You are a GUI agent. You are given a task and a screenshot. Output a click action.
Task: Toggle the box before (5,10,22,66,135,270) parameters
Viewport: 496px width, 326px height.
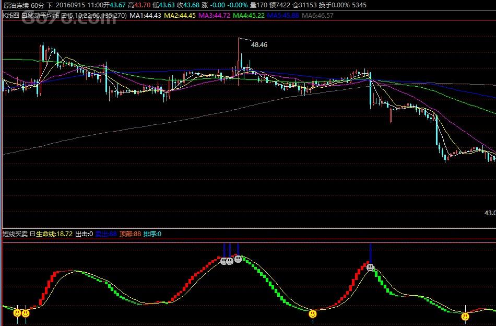tap(64, 15)
